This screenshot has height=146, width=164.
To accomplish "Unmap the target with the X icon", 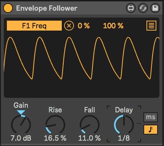I will [69, 26].
